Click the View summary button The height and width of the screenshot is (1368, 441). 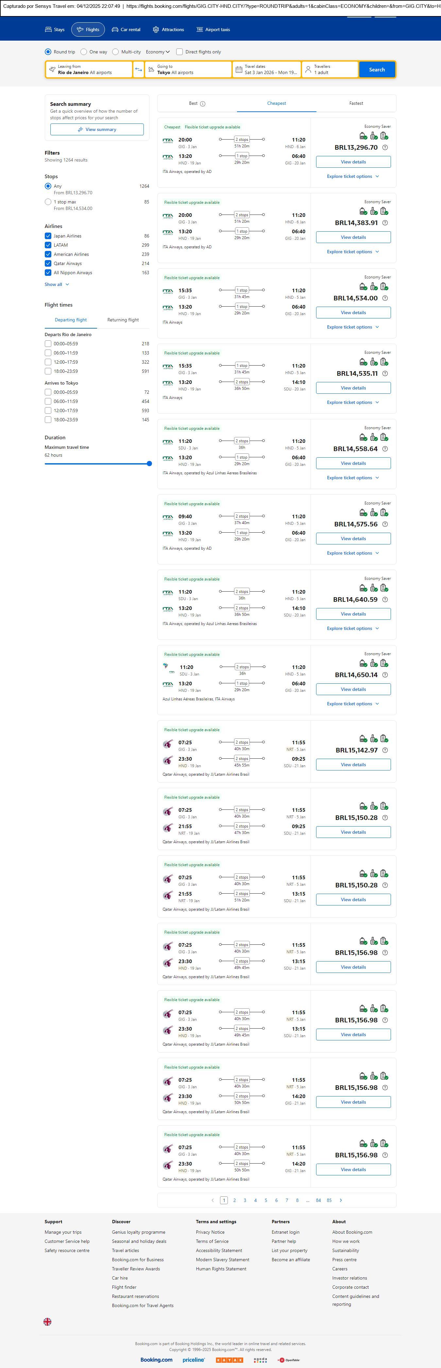pos(97,130)
